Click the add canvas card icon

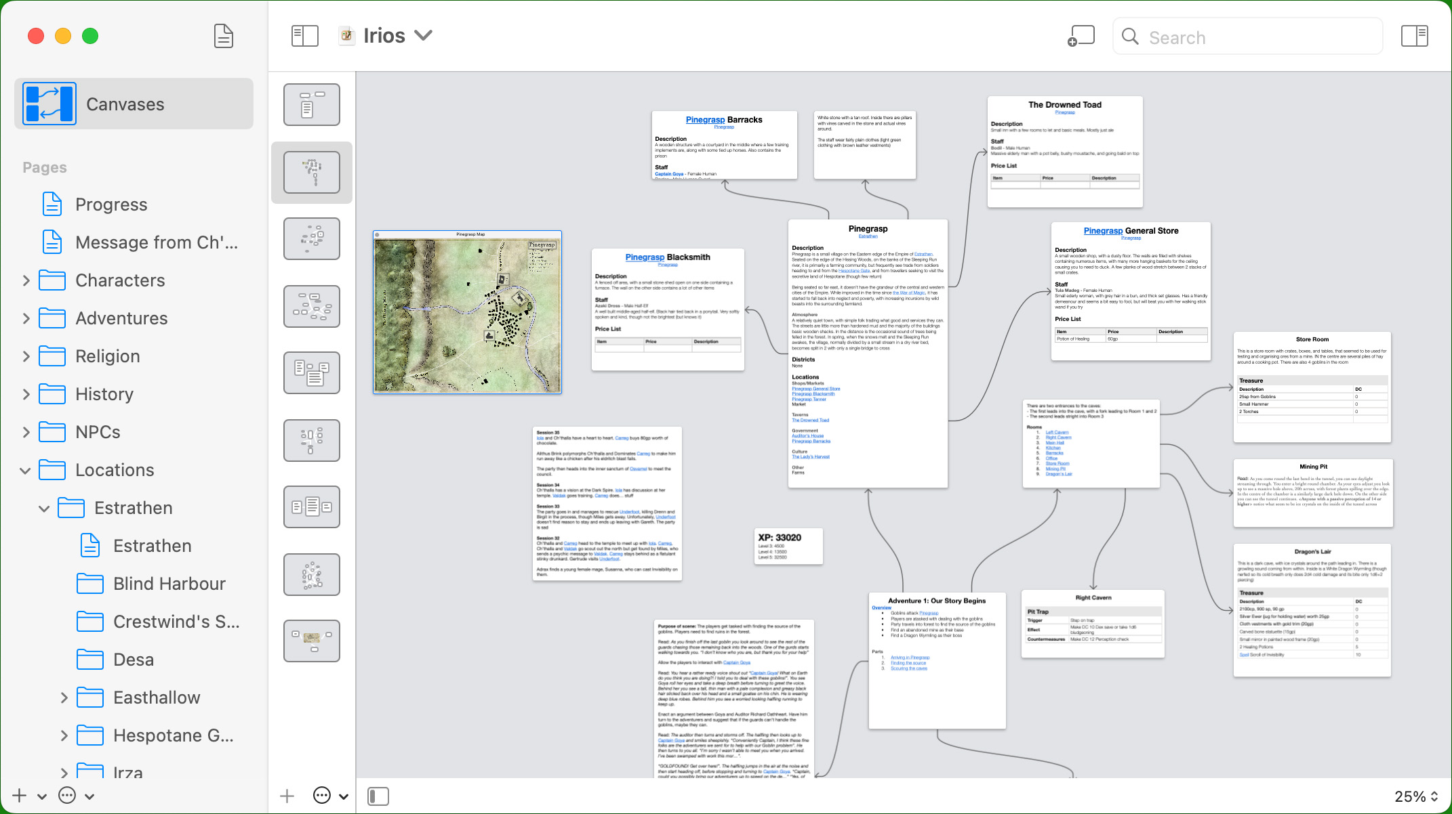[1081, 36]
